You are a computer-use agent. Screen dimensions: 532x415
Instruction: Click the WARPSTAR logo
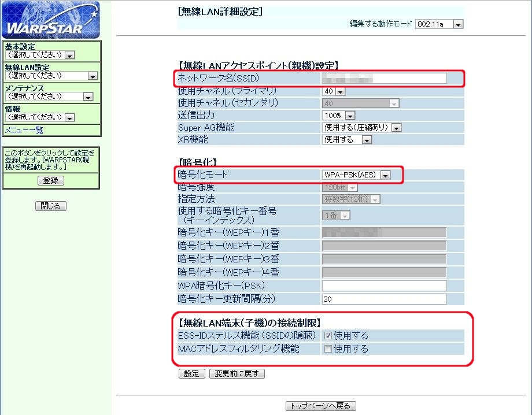click(x=51, y=21)
